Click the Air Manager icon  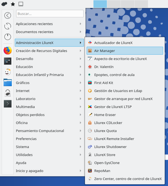point(90,51)
